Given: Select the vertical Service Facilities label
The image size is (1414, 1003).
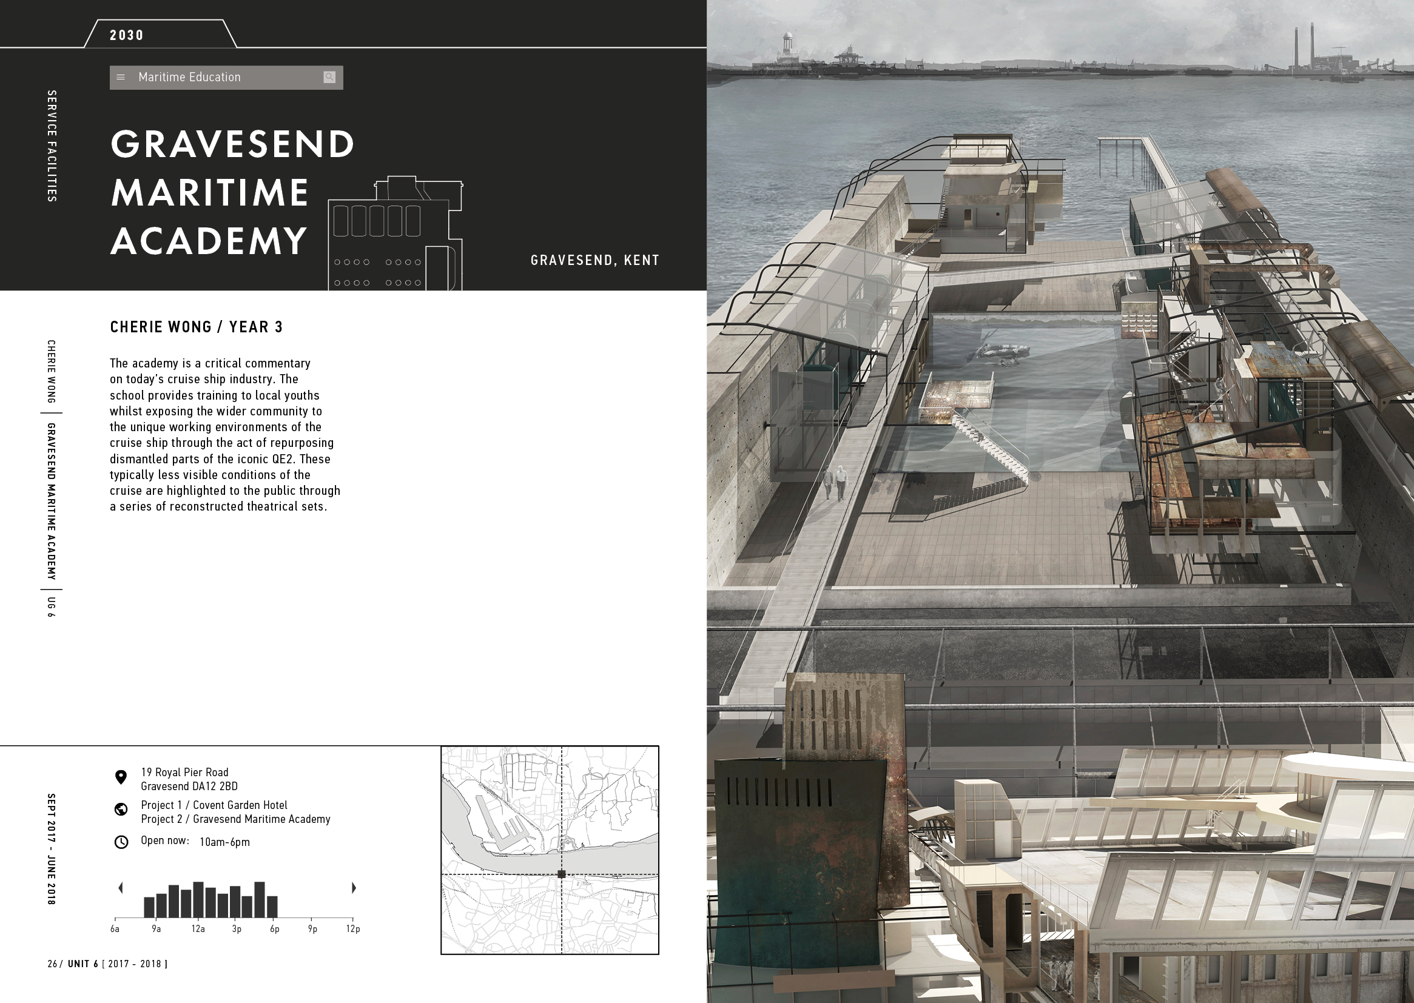Looking at the screenshot, I should tap(52, 146).
